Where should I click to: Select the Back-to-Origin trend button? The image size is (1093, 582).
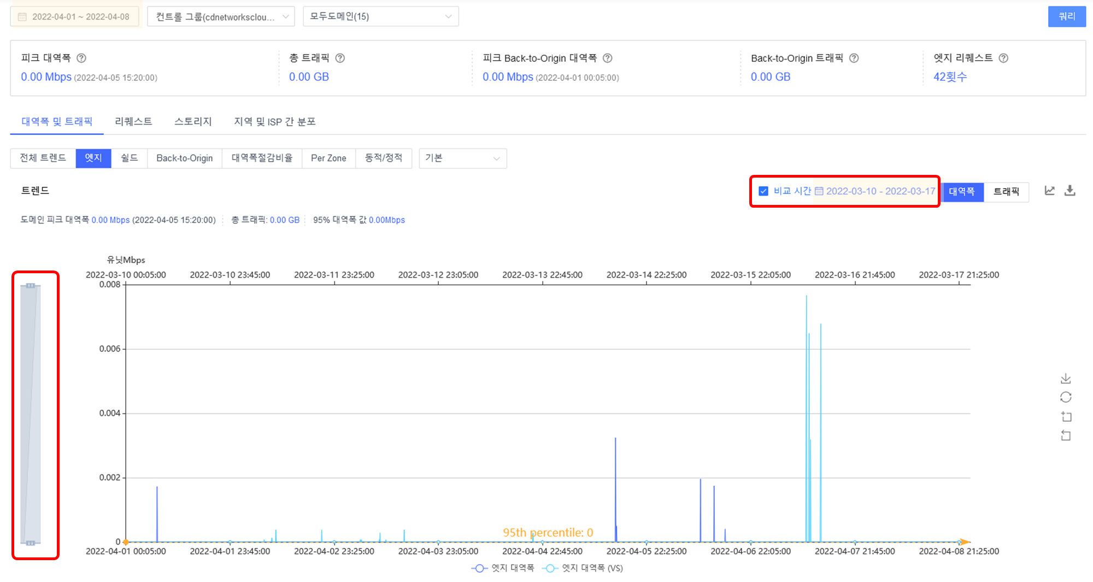tap(184, 158)
